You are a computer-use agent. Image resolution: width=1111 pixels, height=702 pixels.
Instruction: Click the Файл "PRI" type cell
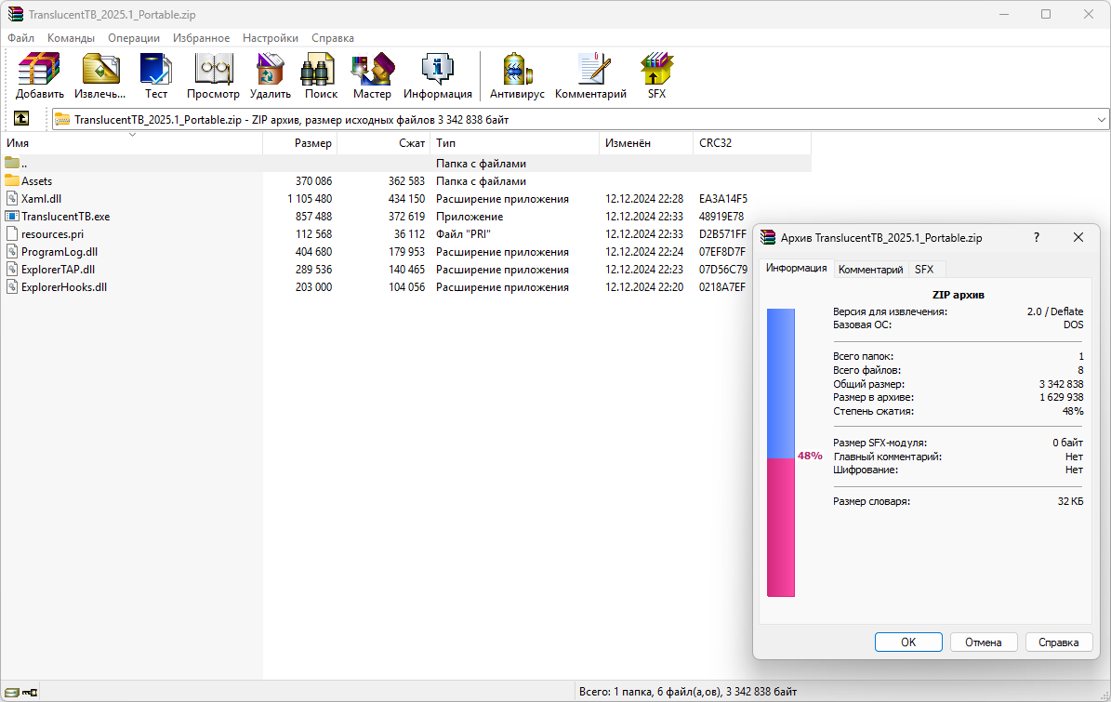pos(463,233)
